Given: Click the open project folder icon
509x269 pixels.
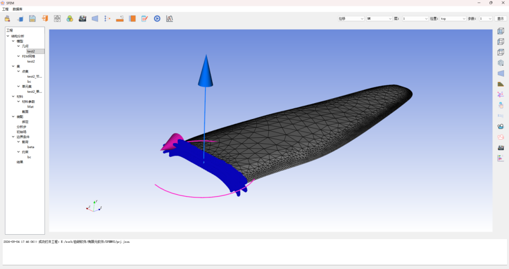Looking at the screenshot, I should tap(7, 18).
